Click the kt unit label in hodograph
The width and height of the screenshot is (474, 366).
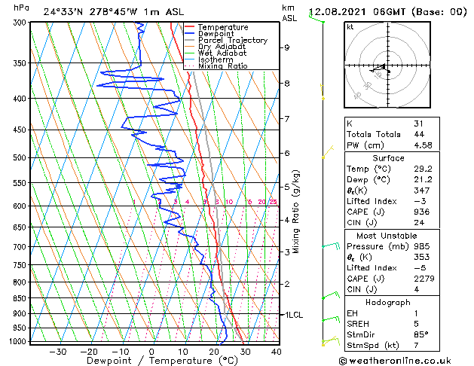click(x=350, y=27)
